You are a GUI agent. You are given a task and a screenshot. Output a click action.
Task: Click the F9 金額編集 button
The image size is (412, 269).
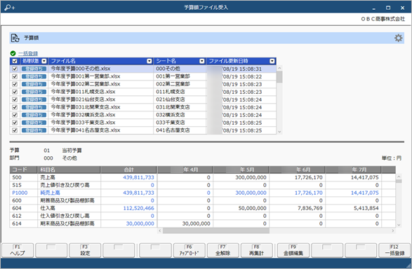(293, 250)
